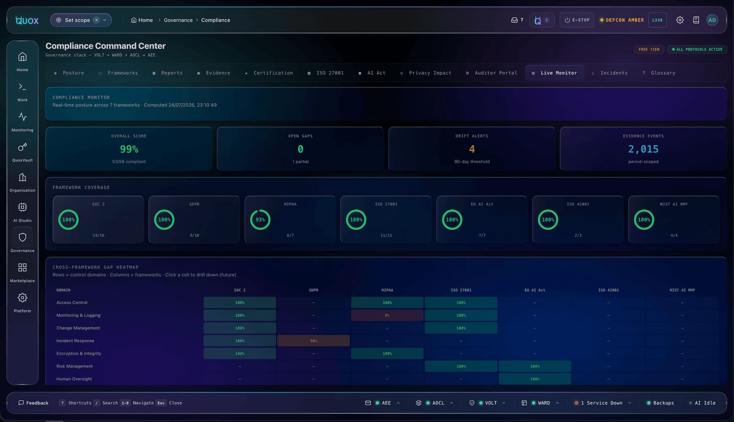Switch to the Certification tab
This screenshot has height=422, width=734.
coord(269,73)
